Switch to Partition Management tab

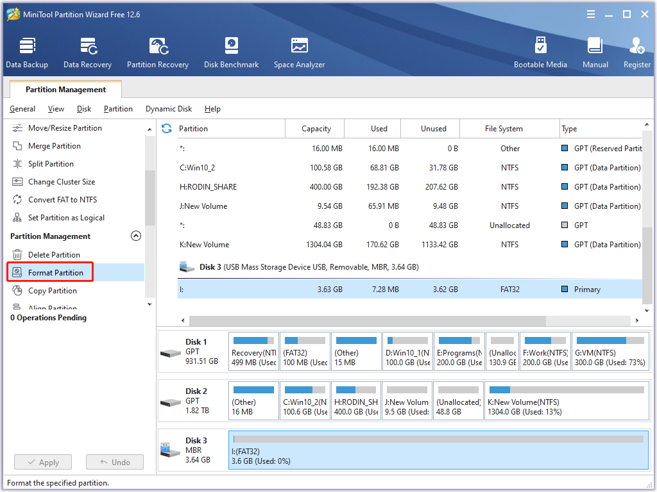[66, 90]
